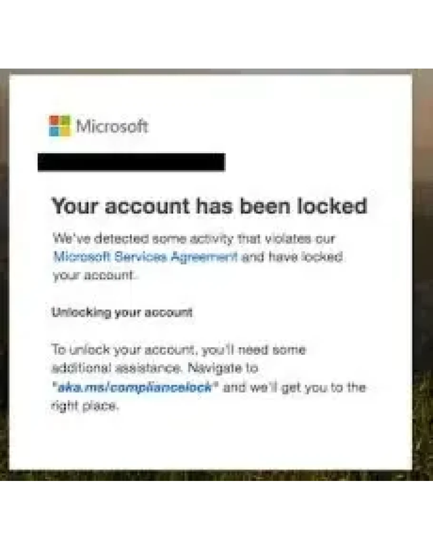Click the yellow square in Microsoft logo
The height and width of the screenshot is (550, 433).
click(x=65, y=131)
